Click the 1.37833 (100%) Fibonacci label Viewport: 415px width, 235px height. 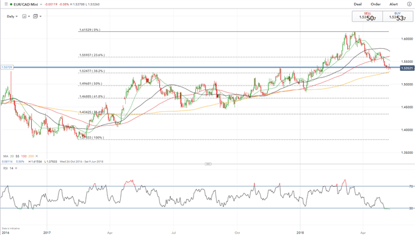click(x=92, y=137)
